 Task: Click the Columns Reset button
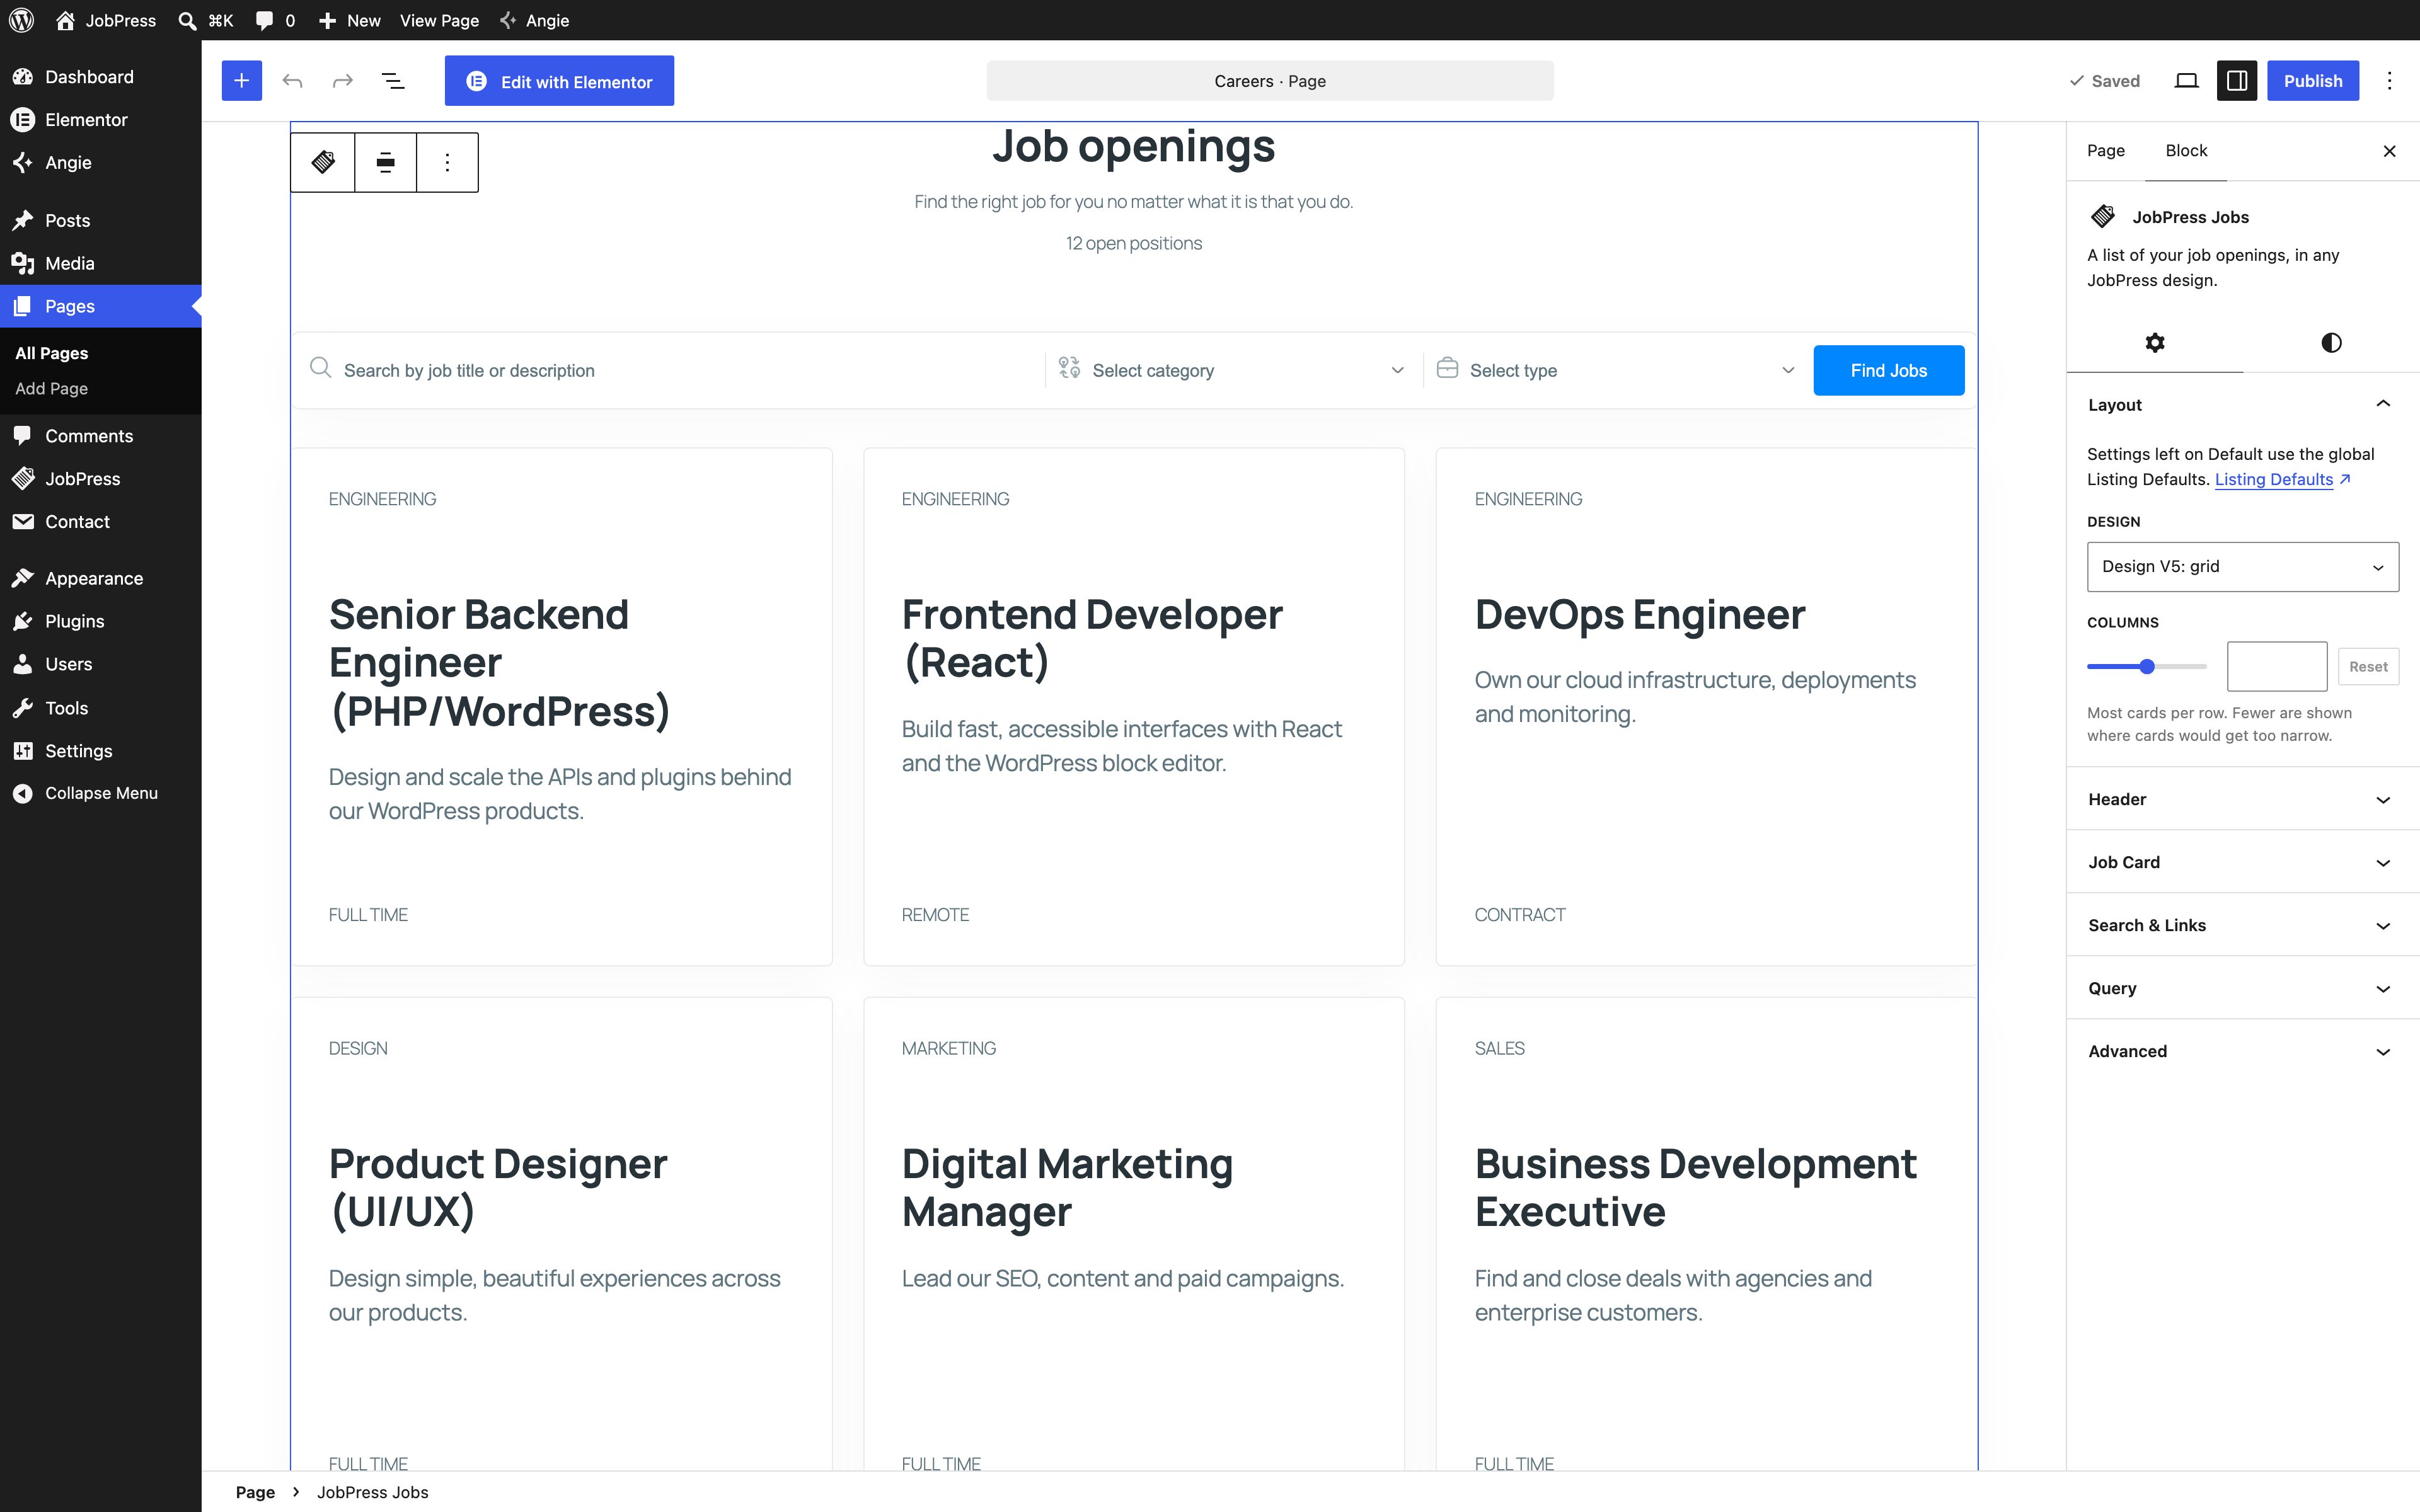(x=2367, y=667)
